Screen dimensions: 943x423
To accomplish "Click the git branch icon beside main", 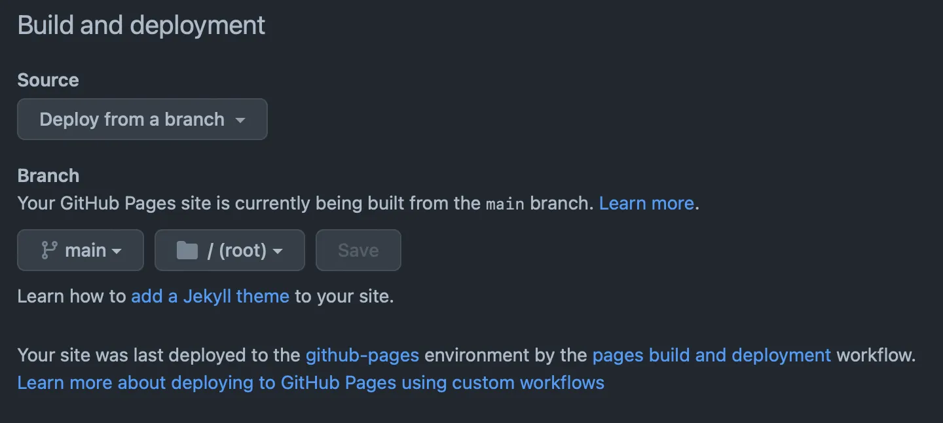I will (49, 250).
